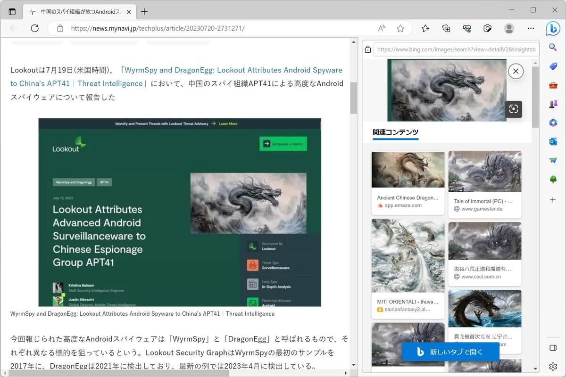The image size is (566, 377).
Task: Open the sidebar Tools briefcase
Action: pyautogui.click(x=553, y=85)
